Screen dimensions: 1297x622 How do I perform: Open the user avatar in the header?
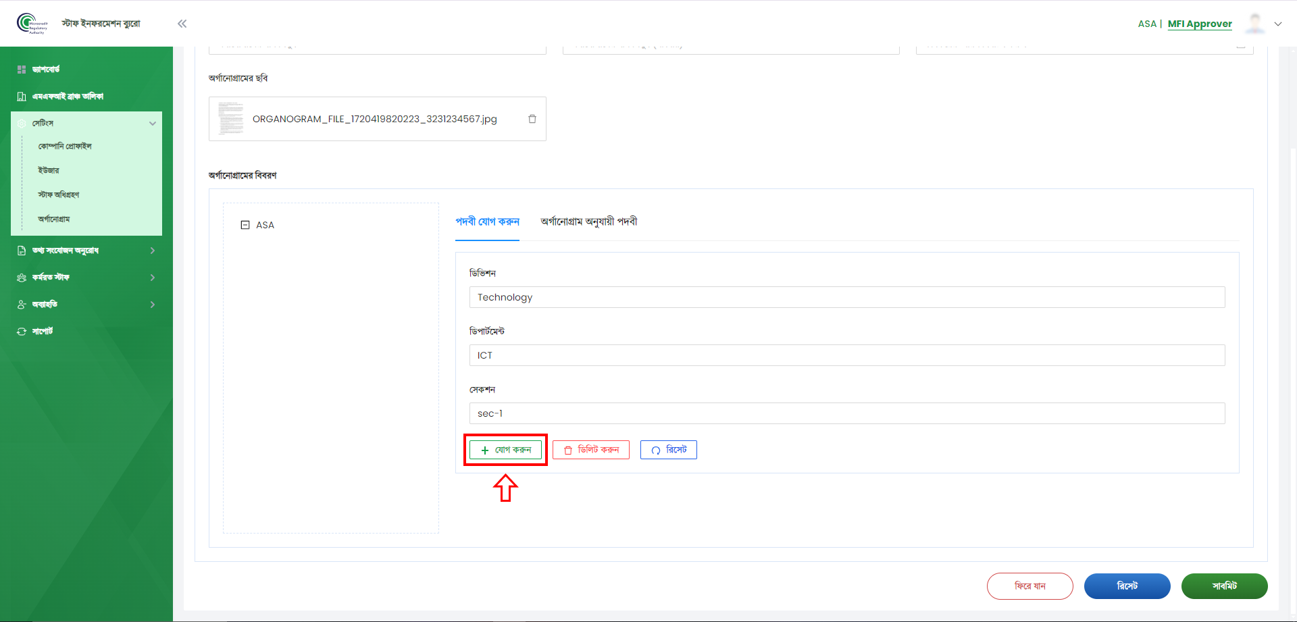click(1255, 24)
